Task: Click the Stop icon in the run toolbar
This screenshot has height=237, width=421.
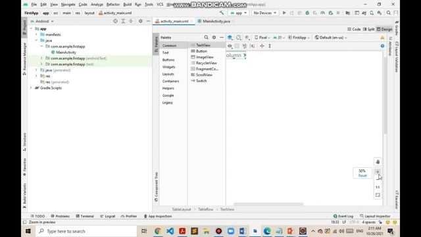Action: (x=338, y=13)
